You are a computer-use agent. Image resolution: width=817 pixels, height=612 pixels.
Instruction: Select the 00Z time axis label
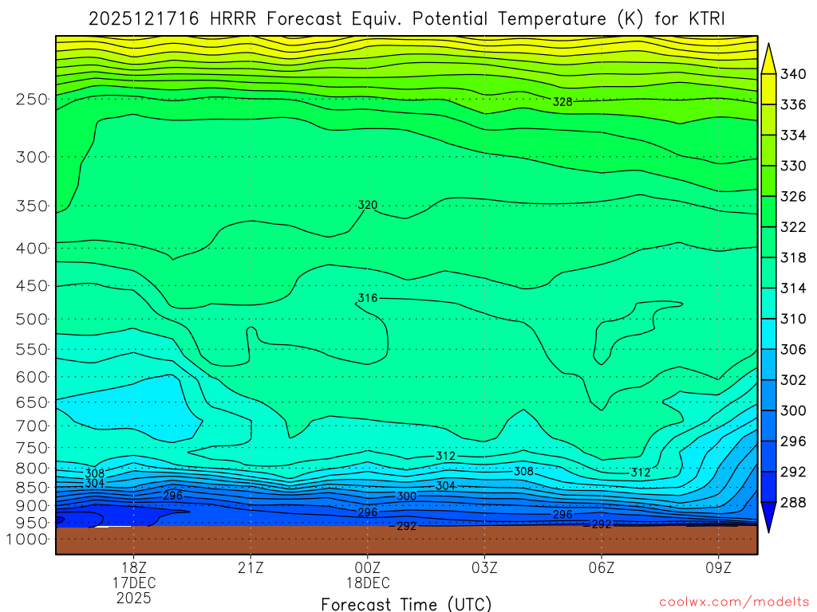[368, 567]
